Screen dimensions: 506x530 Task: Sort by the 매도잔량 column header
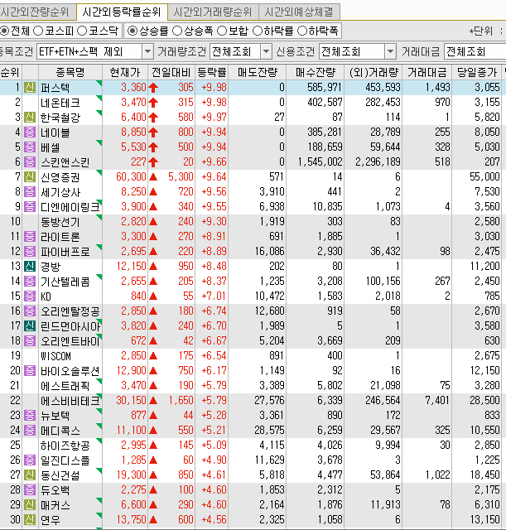pyautogui.click(x=258, y=72)
